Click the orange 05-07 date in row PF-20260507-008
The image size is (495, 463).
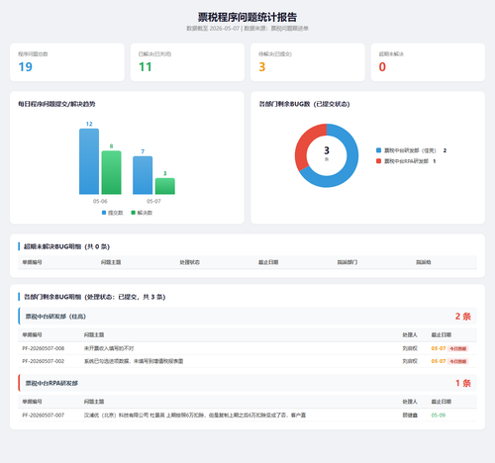click(x=439, y=348)
